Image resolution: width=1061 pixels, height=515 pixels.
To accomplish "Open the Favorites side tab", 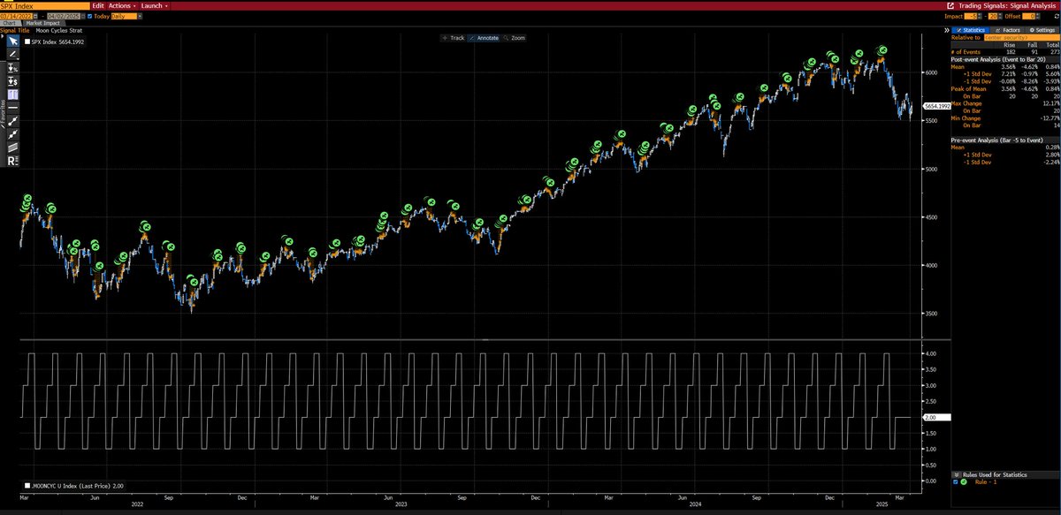I will point(3,113).
